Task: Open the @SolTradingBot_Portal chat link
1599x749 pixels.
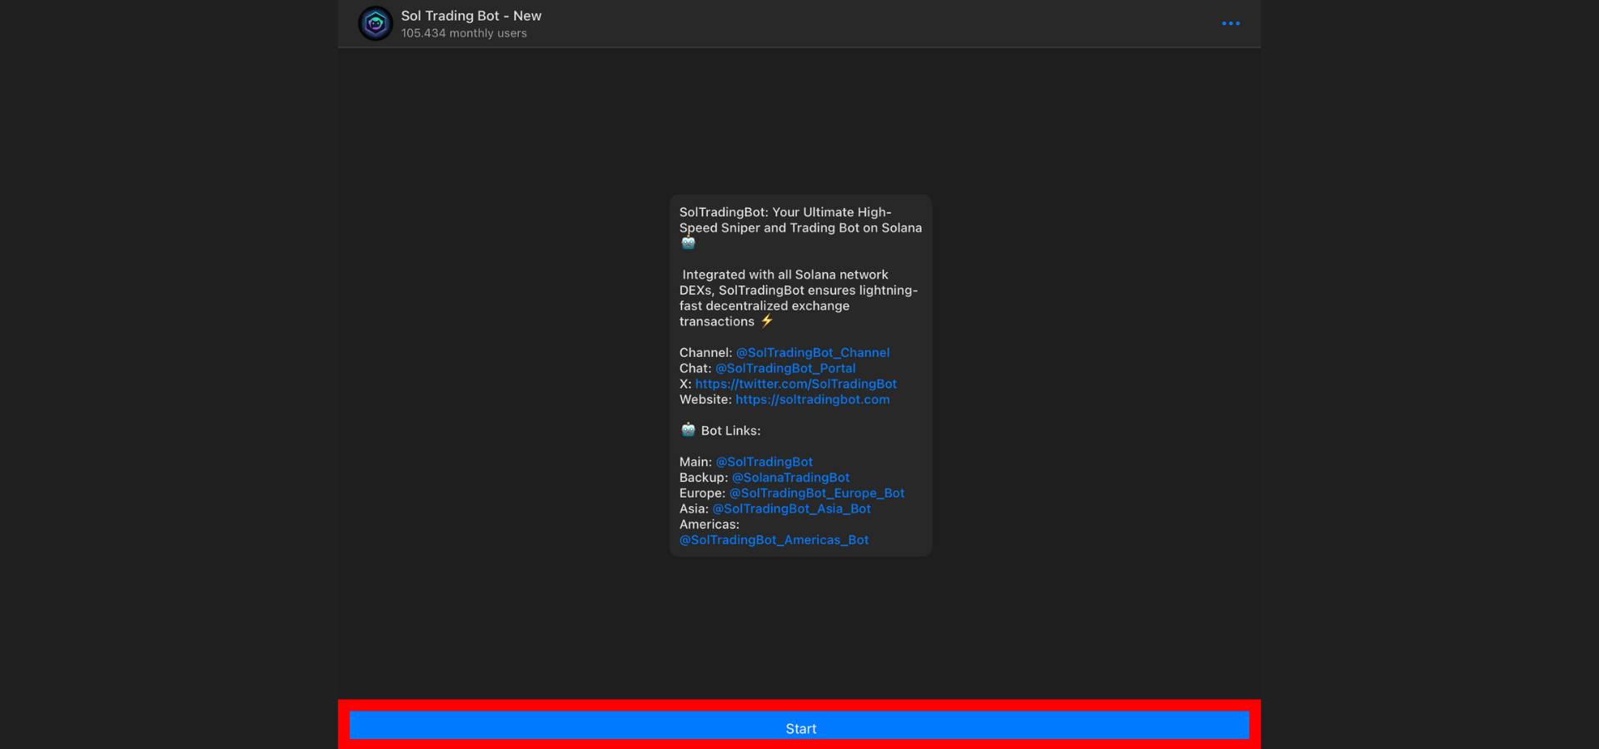Action: click(785, 368)
